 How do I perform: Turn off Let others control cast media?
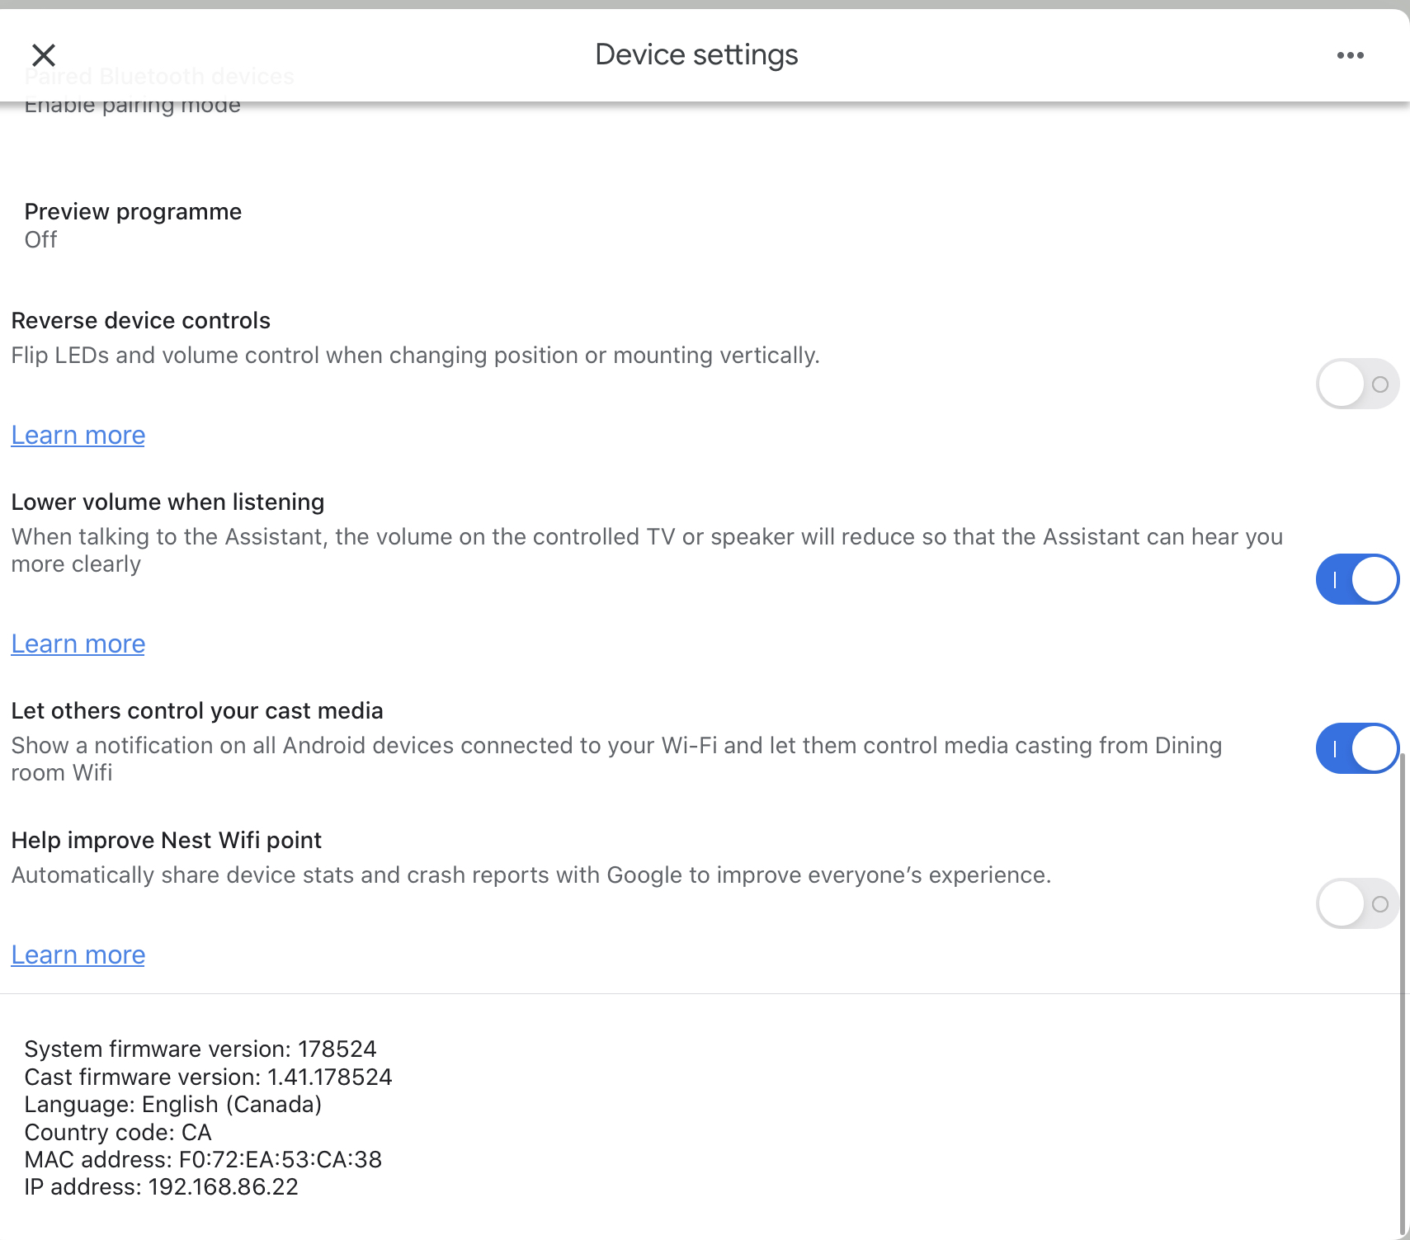(x=1357, y=748)
